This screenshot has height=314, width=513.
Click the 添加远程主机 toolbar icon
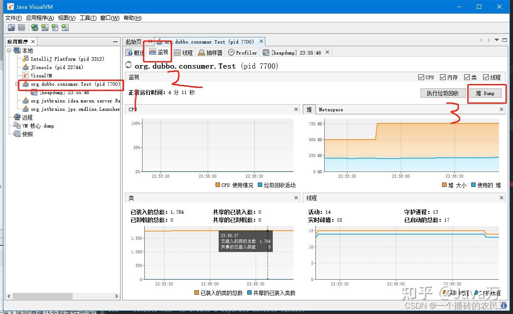click(34, 28)
